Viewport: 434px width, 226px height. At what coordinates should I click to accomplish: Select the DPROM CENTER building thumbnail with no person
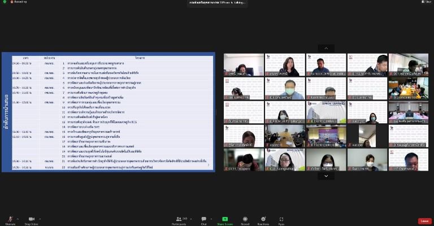(x=326, y=112)
